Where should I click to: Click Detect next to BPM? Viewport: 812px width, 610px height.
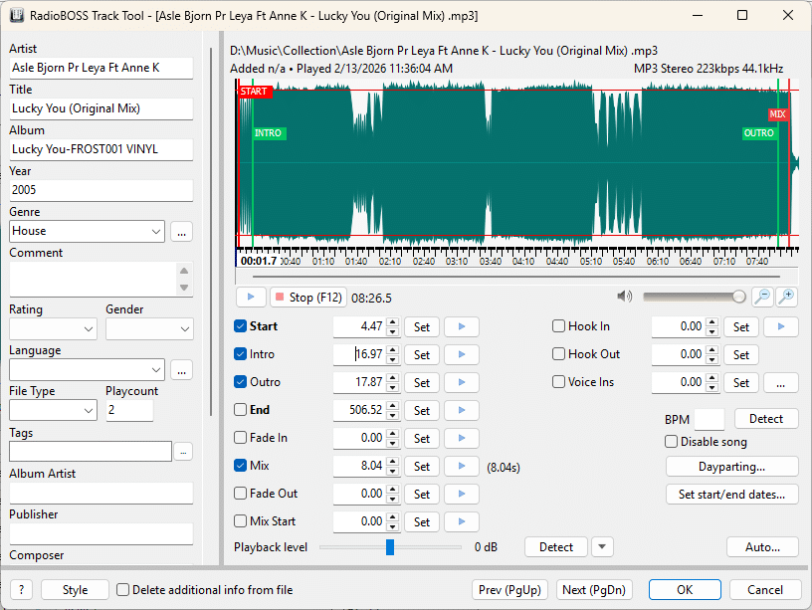766,419
